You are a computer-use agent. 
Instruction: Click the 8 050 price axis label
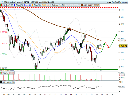pyautogui.click(x=121, y=17)
